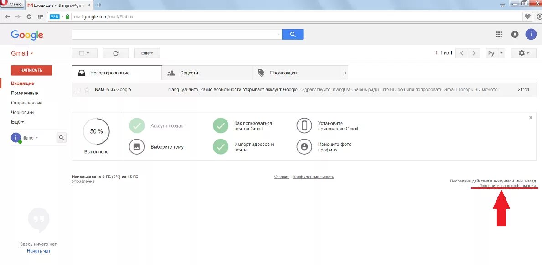
Task: Open Импорт адресов и почты checkmark
Action: (x=221, y=147)
